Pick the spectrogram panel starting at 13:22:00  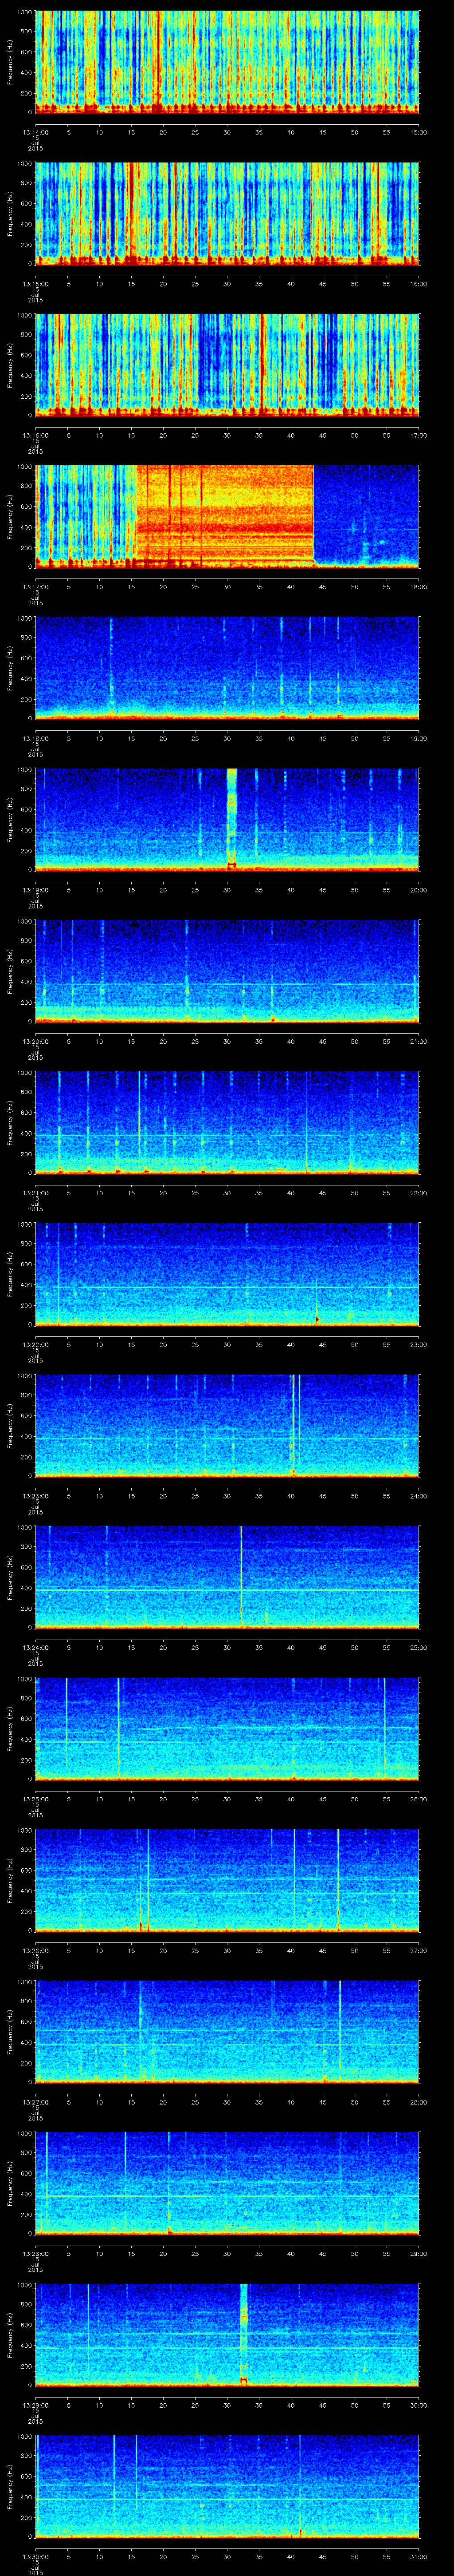(x=227, y=1274)
